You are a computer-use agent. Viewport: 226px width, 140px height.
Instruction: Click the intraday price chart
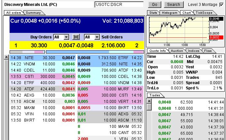179,30
